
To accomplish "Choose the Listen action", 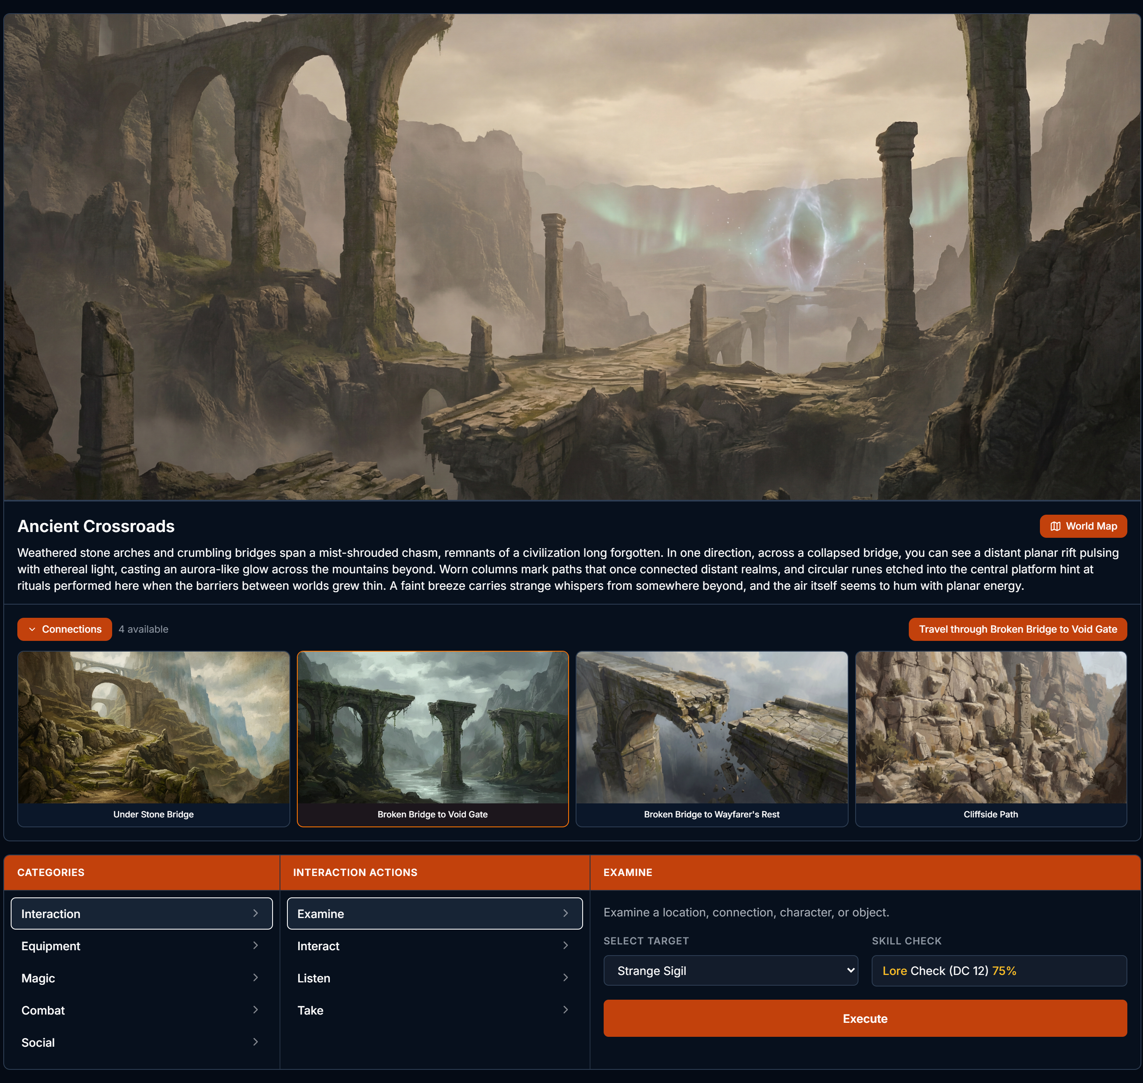I will (x=435, y=978).
